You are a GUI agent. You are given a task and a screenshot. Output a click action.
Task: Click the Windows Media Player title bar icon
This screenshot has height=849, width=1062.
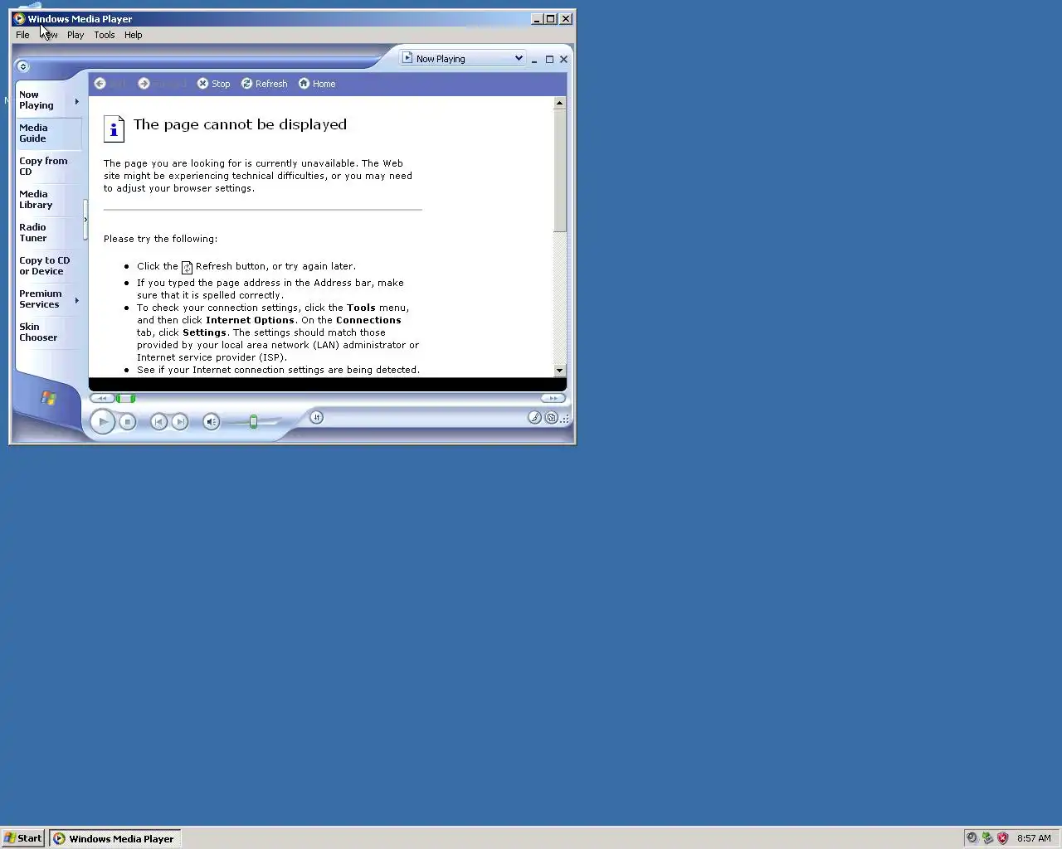pyautogui.click(x=18, y=18)
